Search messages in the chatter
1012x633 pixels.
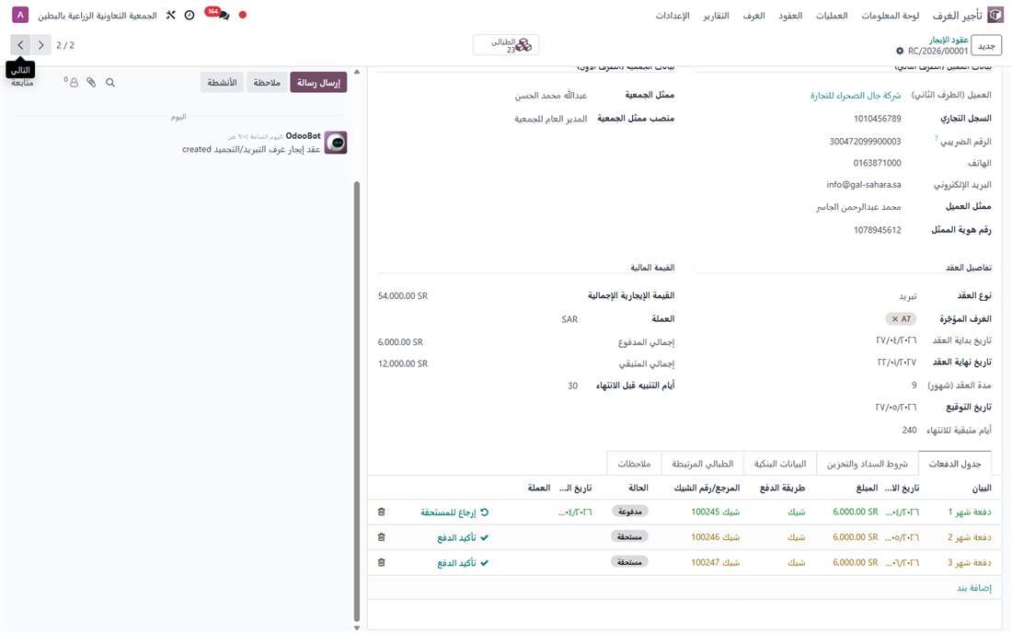point(110,83)
